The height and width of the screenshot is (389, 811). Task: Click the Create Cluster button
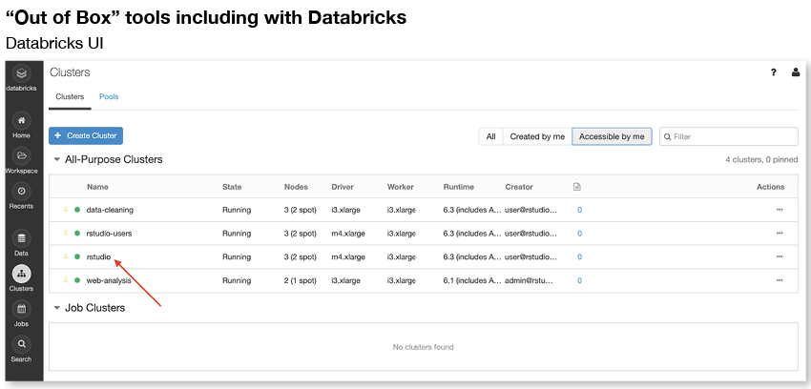pyautogui.click(x=86, y=136)
